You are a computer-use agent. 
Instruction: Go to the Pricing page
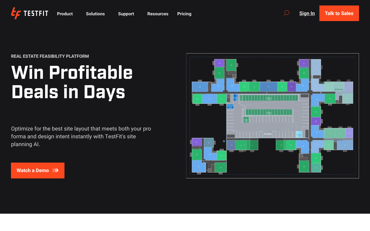pos(184,14)
